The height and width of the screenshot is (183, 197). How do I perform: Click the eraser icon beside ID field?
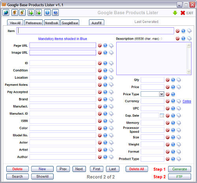pyautogui.click(x=111, y=63)
